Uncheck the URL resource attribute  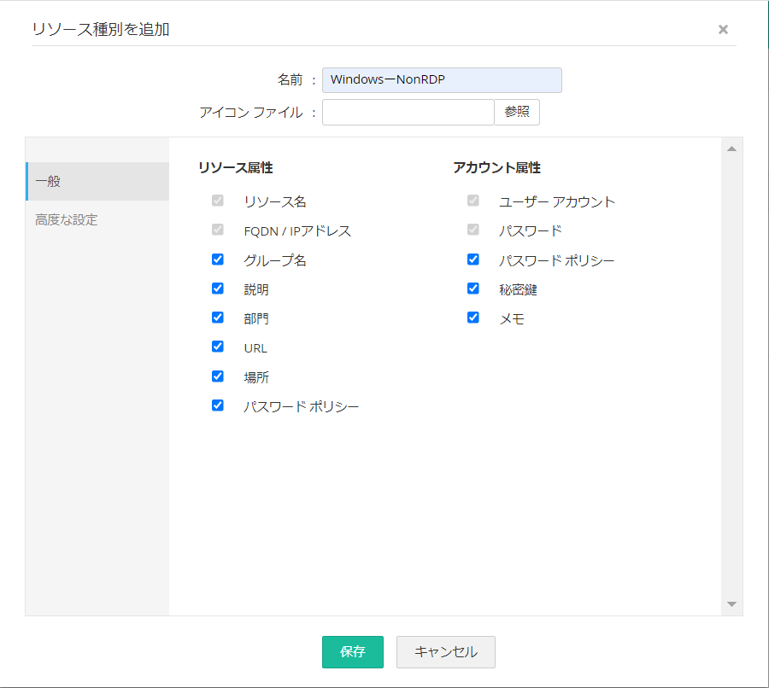218,347
